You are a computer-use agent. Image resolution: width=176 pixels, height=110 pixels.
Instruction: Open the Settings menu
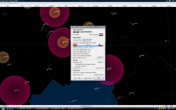10,3
